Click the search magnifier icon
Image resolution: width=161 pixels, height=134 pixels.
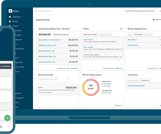point(36,11)
